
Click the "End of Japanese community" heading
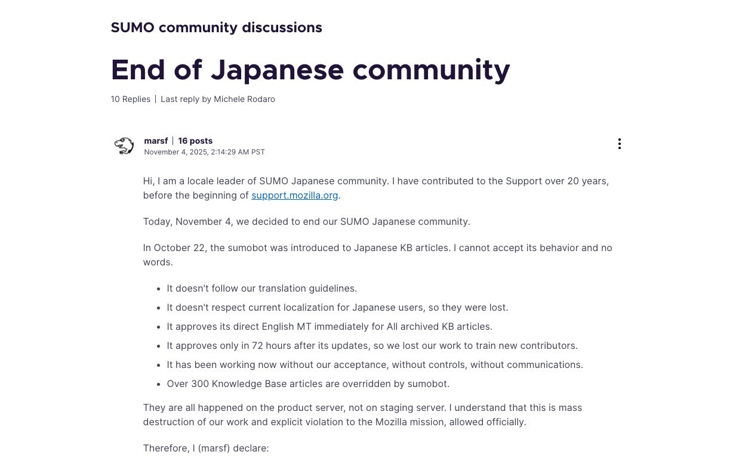(310, 70)
